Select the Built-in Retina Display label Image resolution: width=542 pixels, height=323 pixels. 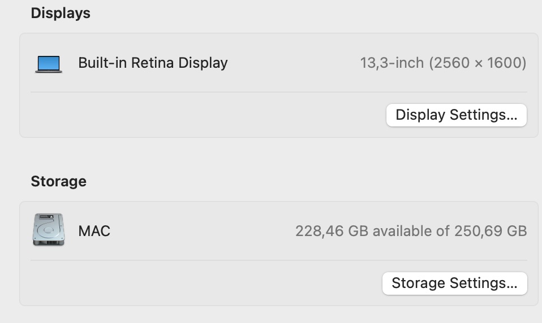click(x=153, y=63)
